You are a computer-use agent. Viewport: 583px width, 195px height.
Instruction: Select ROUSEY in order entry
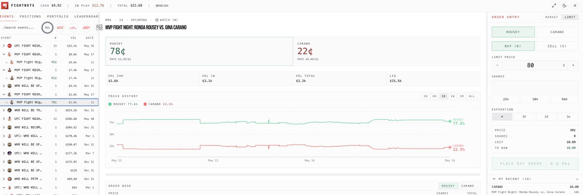[513, 32]
